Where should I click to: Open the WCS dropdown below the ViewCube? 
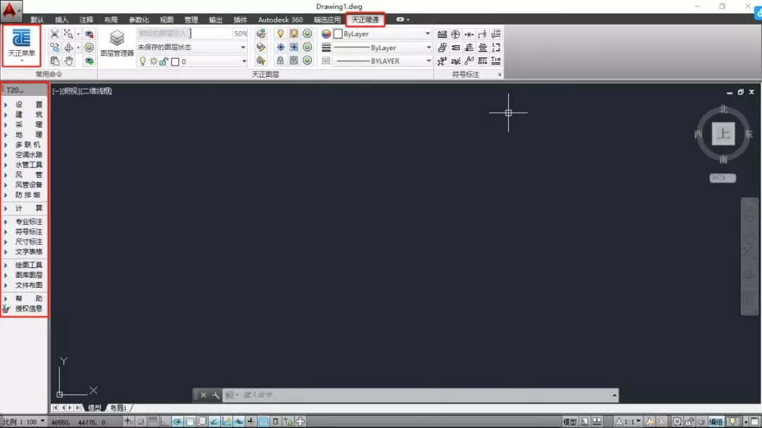click(722, 178)
